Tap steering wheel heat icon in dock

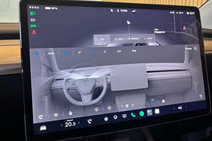[106, 119]
